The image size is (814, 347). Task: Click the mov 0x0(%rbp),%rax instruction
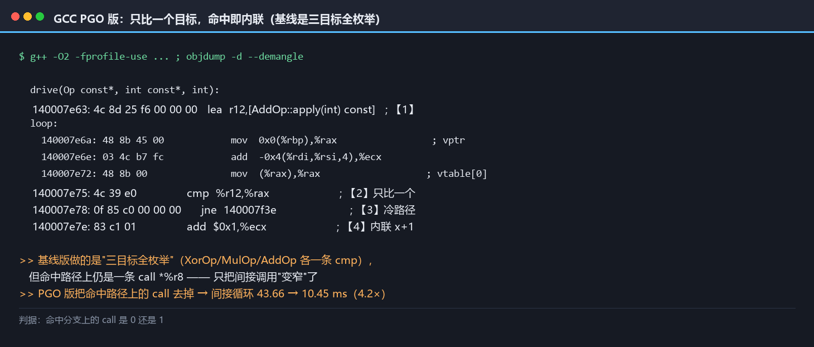click(284, 140)
